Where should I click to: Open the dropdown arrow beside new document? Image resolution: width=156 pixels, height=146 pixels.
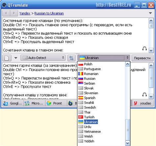[16, 58]
